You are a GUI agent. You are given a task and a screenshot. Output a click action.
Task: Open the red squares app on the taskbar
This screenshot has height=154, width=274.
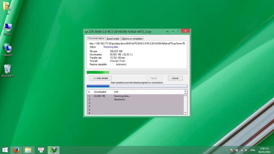click(x=41, y=150)
